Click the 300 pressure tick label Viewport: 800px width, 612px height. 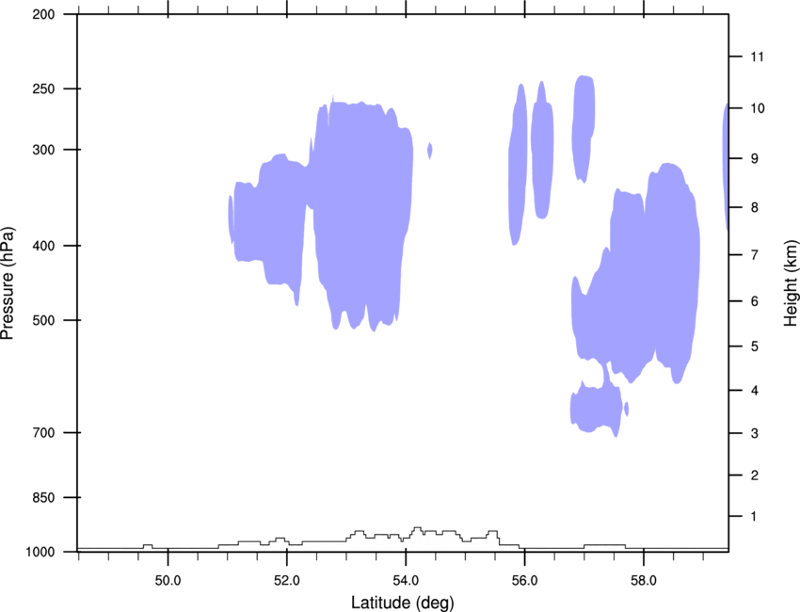point(43,150)
